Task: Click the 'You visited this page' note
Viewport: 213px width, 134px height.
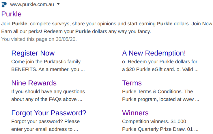Action: 39,39
